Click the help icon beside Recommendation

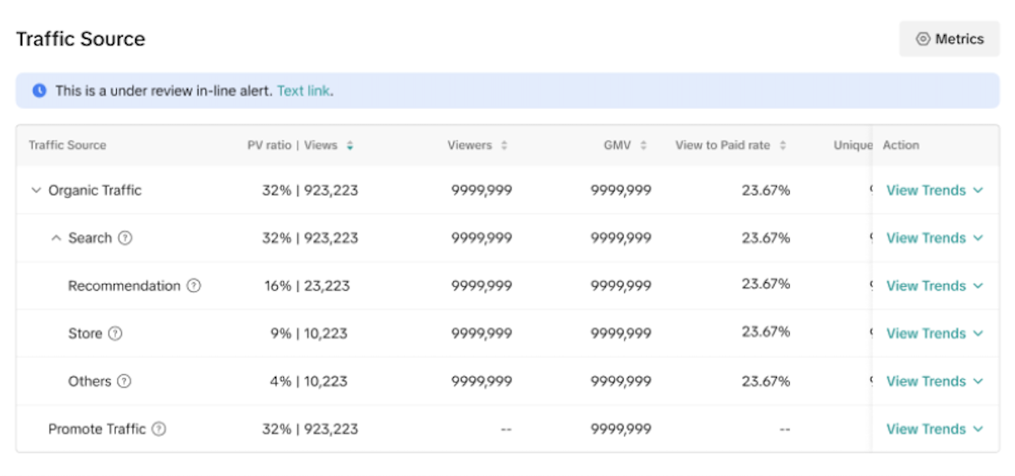pos(194,286)
